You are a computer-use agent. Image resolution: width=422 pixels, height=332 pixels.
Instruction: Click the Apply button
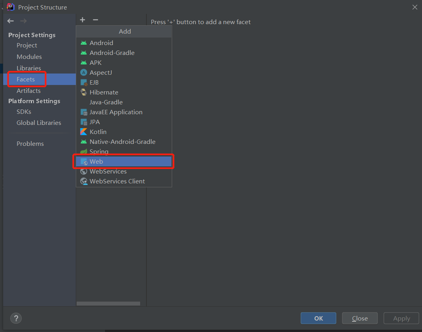tap(401, 318)
